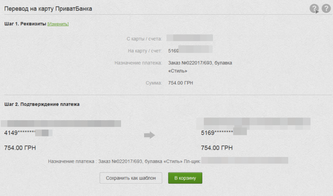Click the blurred recipient name above 5169 card
The image size is (333, 196).
tap(256, 122)
